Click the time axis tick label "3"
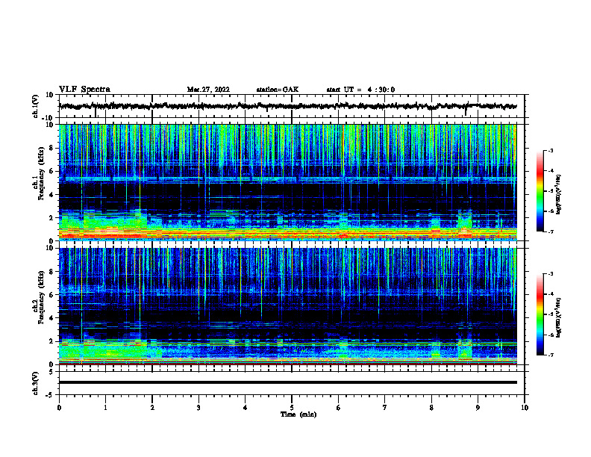This screenshot has height=457, width=591. [x=198, y=408]
